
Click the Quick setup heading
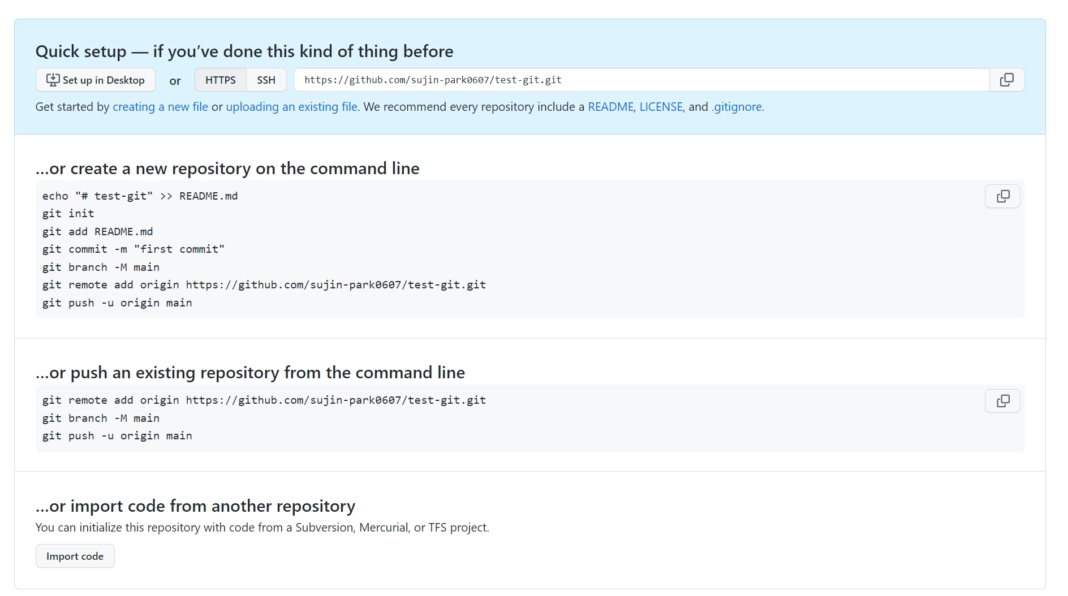pyautogui.click(x=244, y=51)
